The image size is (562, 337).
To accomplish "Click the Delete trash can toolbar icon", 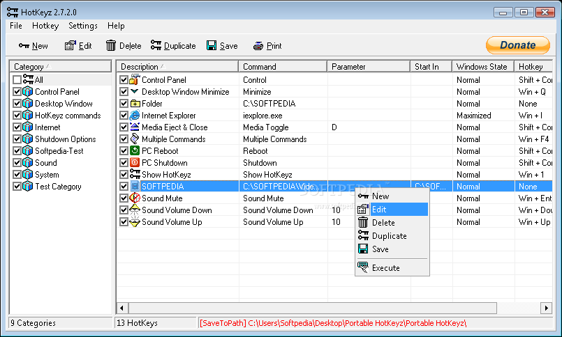I will coord(111,46).
